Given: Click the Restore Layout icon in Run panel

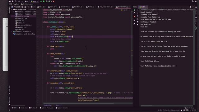Looking at the screenshot, I should pos(134,20).
